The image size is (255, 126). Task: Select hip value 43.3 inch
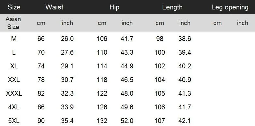pyautogui.click(x=127, y=52)
